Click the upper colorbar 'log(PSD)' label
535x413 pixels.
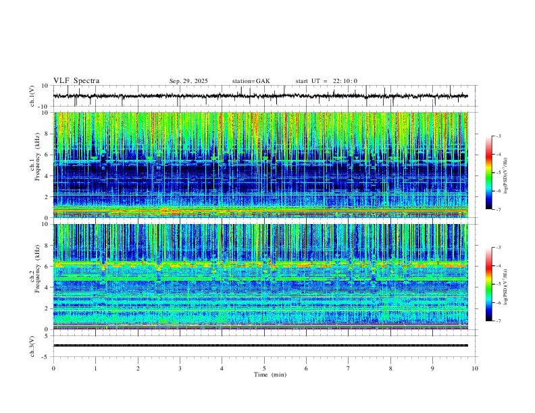click(506, 176)
